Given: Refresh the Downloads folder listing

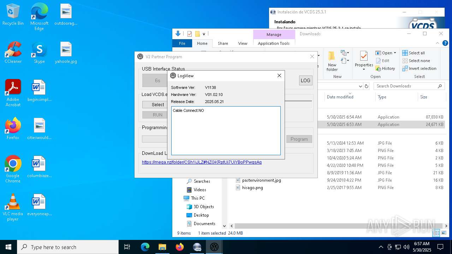Looking at the screenshot, I should 367,86.
